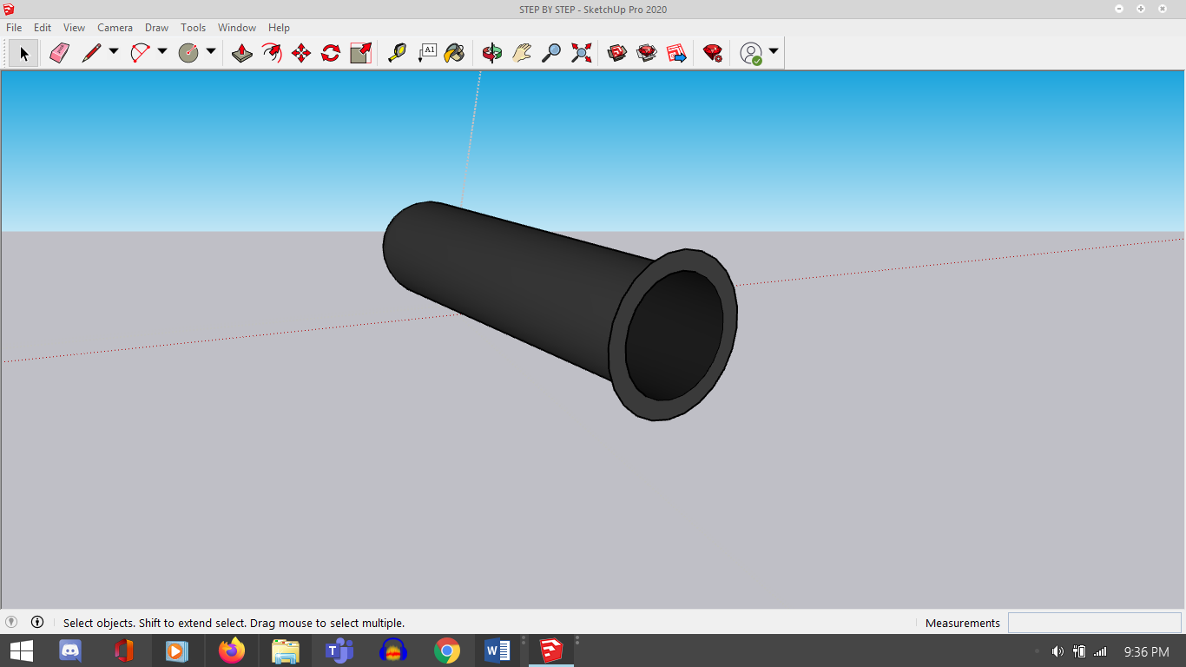
Task: Open the Draw menu
Action: (x=156, y=28)
